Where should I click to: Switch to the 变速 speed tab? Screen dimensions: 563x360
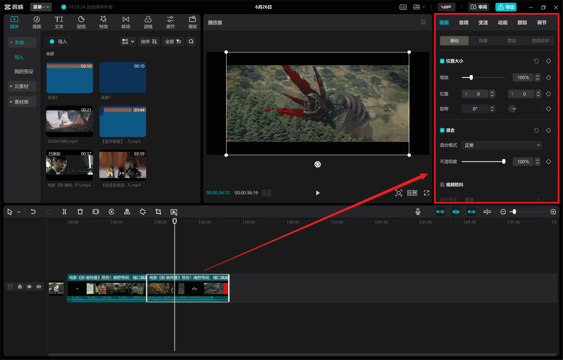pyautogui.click(x=483, y=23)
